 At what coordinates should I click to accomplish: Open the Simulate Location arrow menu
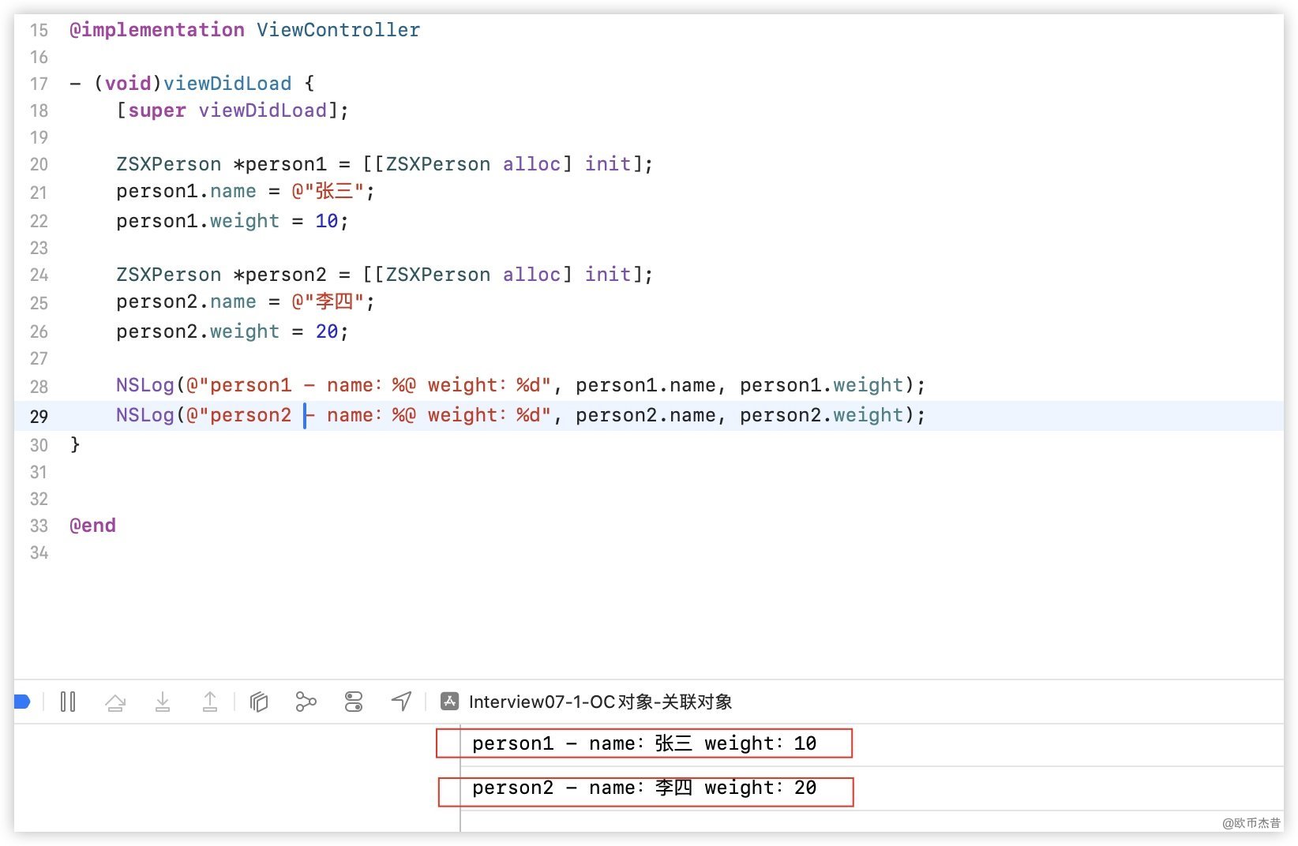point(401,702)
